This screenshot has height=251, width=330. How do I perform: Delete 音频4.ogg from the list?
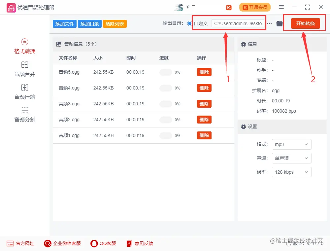(204, 88)
